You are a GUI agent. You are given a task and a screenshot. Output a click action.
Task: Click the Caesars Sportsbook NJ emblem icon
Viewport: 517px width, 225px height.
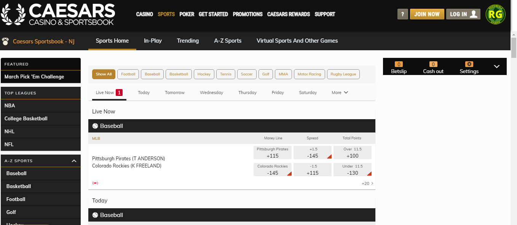(x=5, y=41)
